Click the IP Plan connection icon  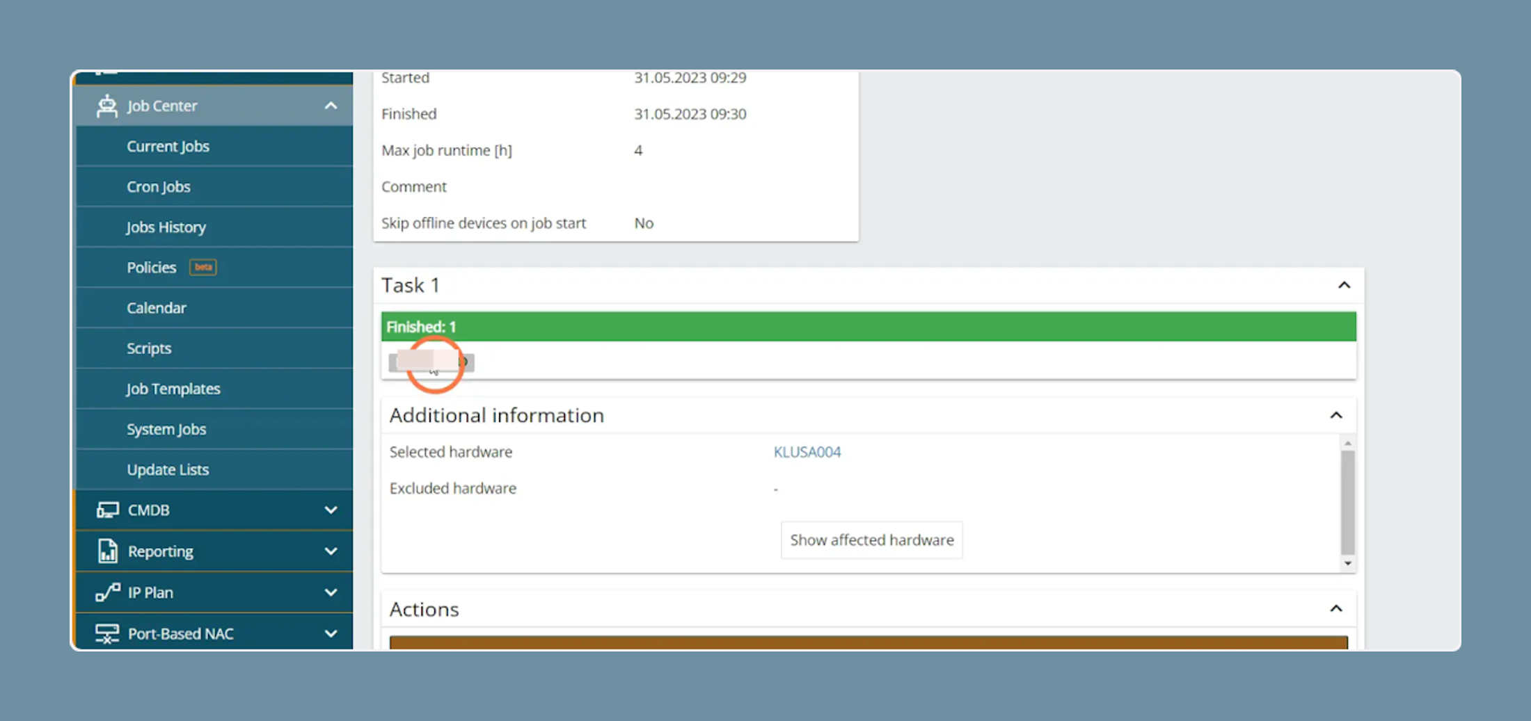click(107, 592)
